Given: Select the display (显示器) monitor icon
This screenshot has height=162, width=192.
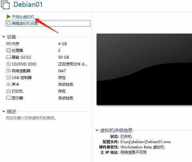Looking at the screenshot, I should pyautogui.click(x=9, y=98).
